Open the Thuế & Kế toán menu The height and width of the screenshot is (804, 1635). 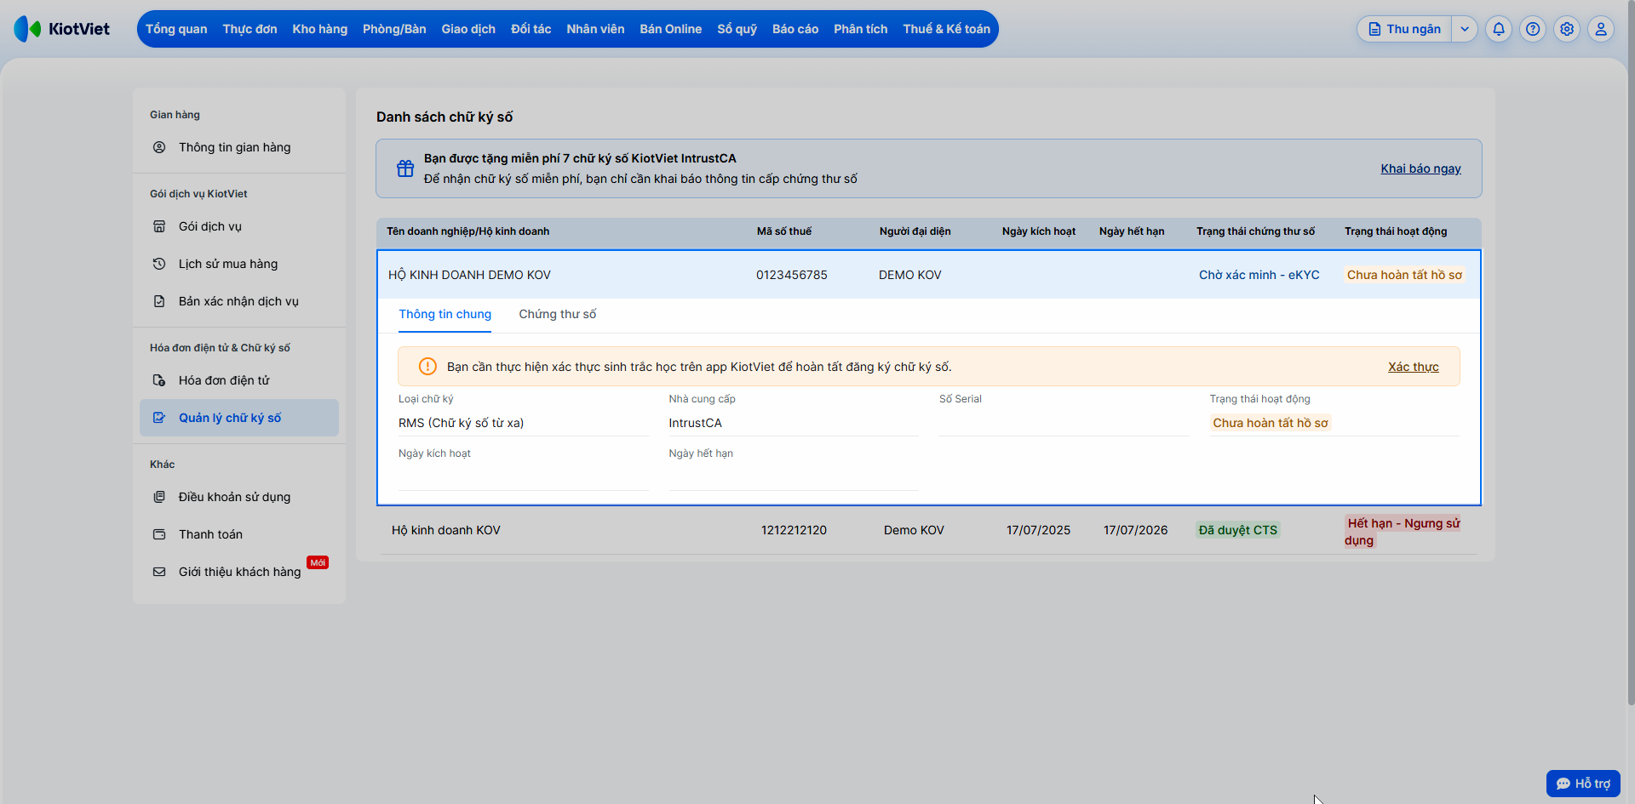click(x=947, y=29)
